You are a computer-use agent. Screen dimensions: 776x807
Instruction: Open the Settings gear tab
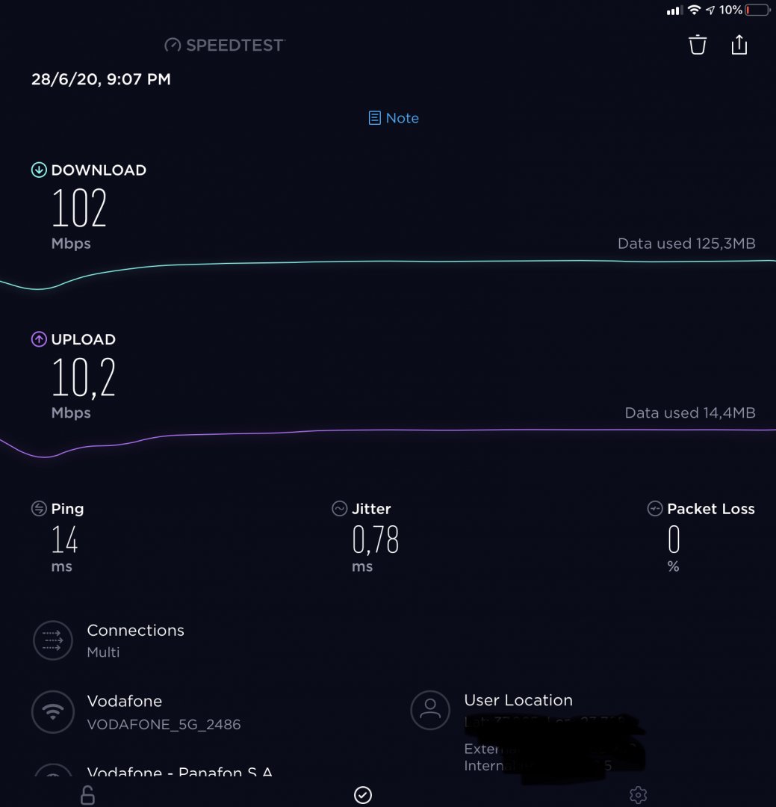point(638,795)
